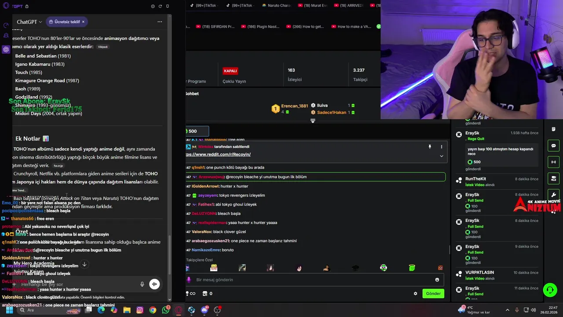
Task: Open OBS Studio from the taskbar
Action: click(217, 310)
